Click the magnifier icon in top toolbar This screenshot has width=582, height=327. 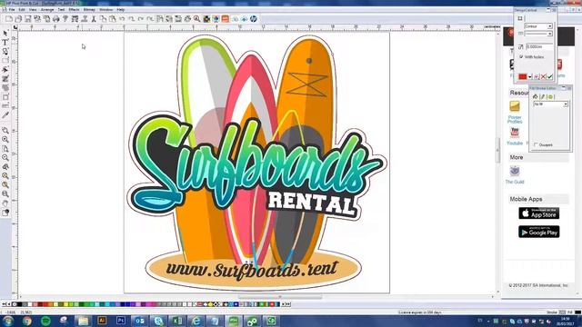pyautogui.click(x=196, y=19)
